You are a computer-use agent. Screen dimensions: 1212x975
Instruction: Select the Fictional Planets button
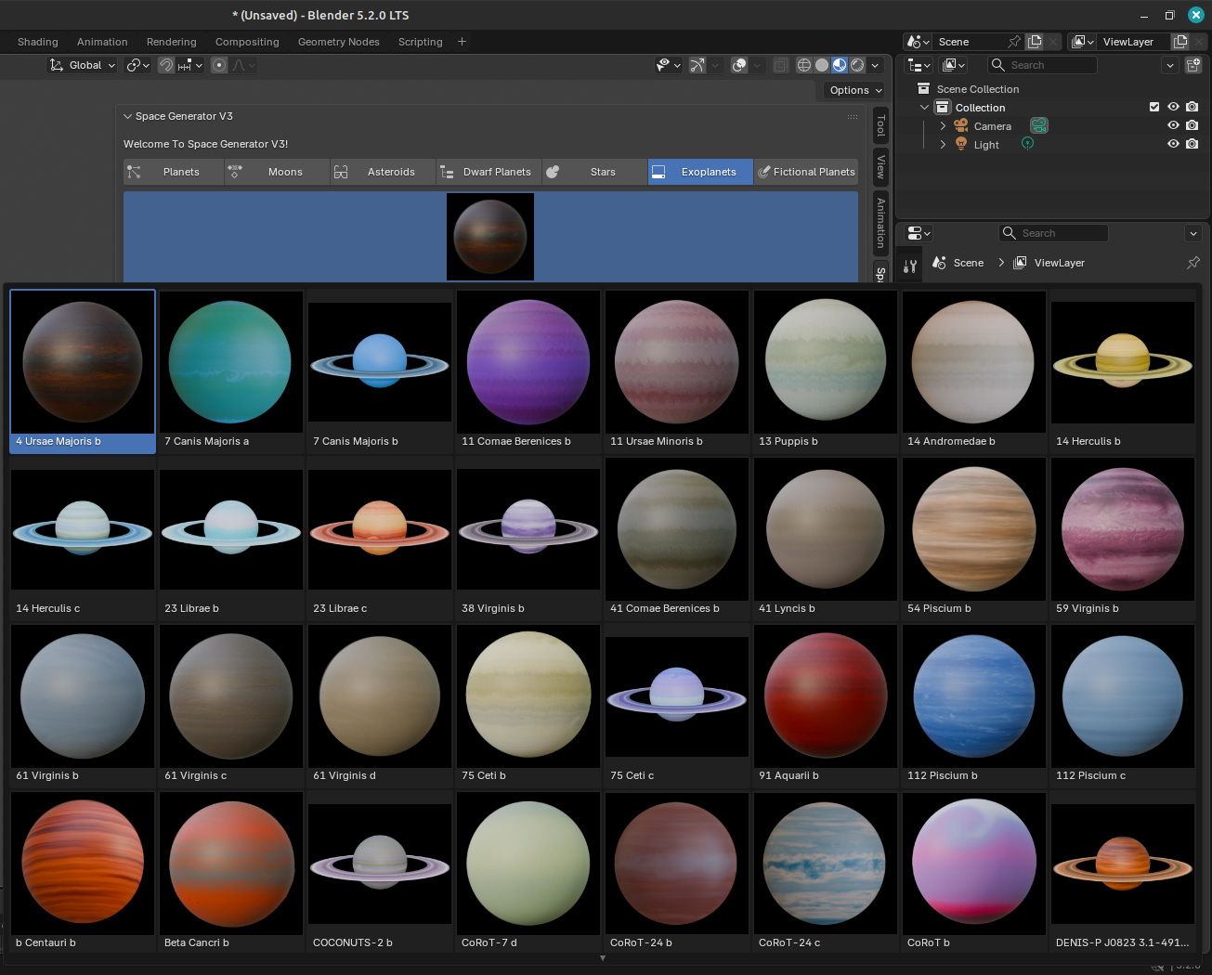click(806, 172)
